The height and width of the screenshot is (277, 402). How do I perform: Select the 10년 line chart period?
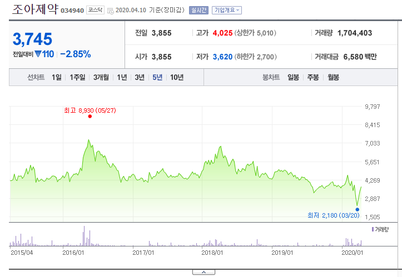coord(177,77)
